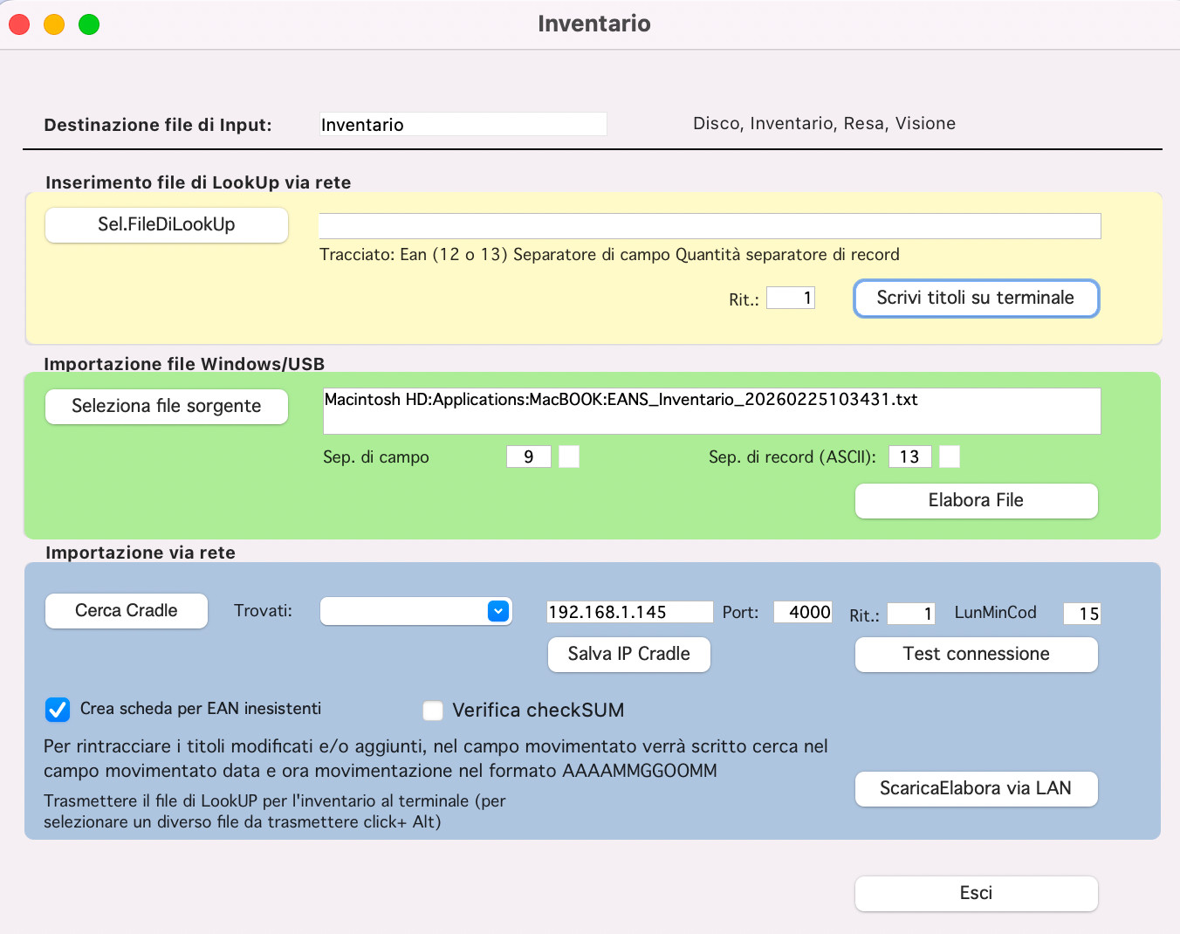Select the Sep. di campo value field
Viewport: 1180px width, 934px height.
pyautogui.click(x=528, y=457)
